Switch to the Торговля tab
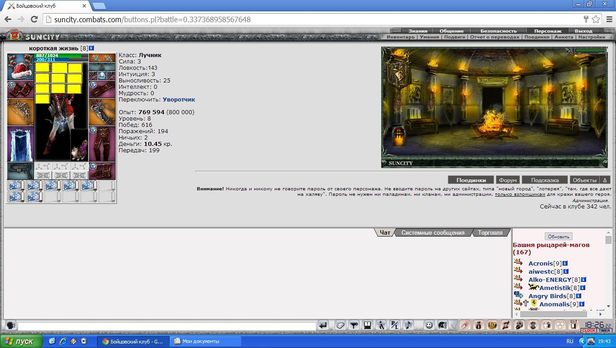Image resolution: width=616 pixels, height=348 pixels. click(x=490, y=232)
